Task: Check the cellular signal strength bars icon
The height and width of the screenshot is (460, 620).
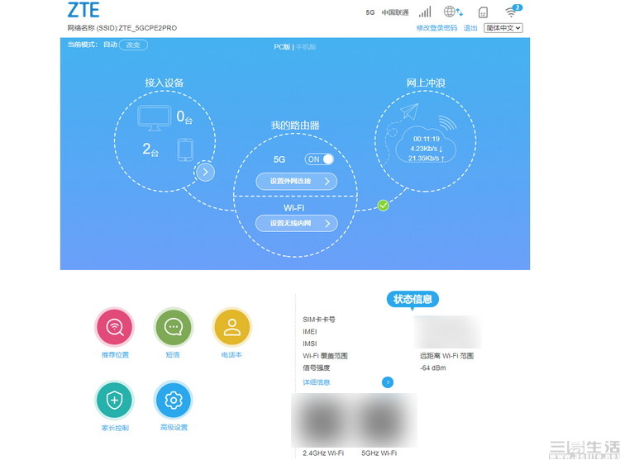Action: click(425, 12)
